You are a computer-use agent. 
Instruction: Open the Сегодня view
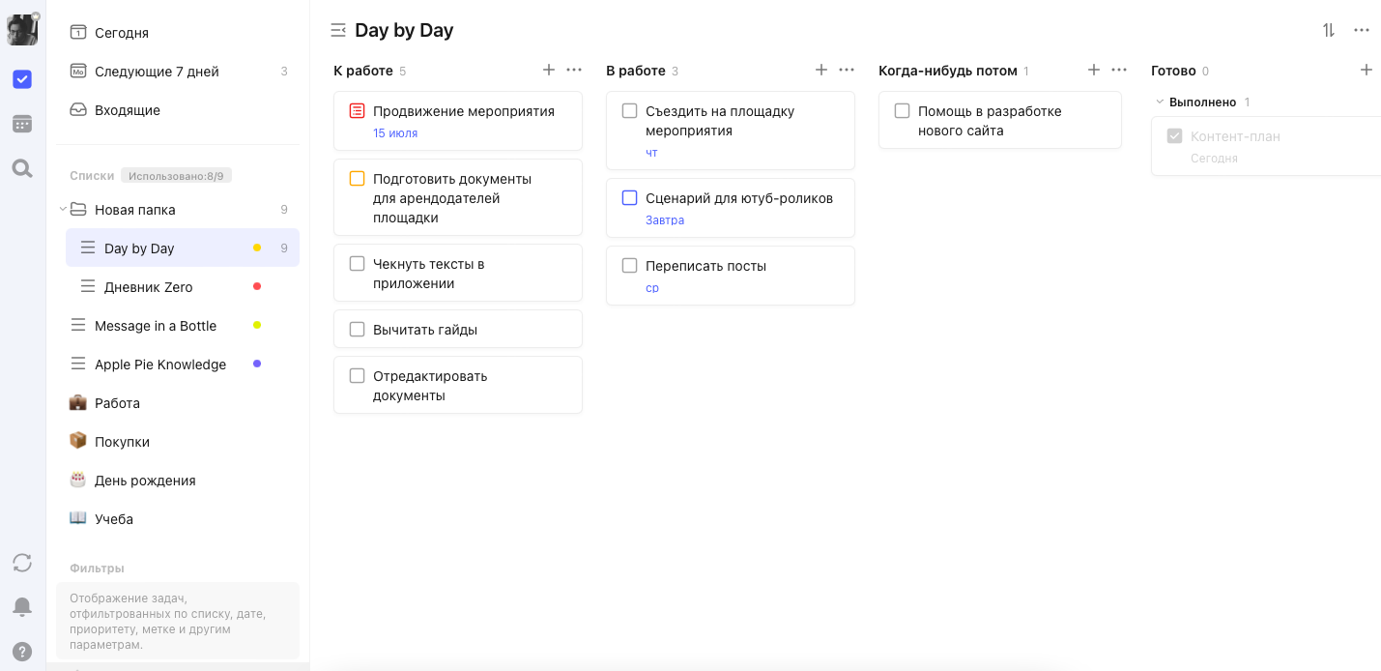click(121, 33)
